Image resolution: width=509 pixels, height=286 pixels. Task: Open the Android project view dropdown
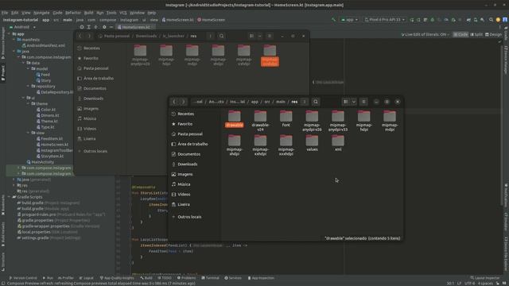(x=22, y=27)
